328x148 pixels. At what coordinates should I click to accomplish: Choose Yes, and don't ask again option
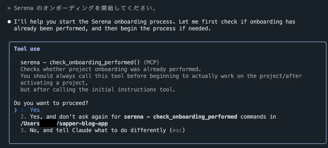[148, 120]
